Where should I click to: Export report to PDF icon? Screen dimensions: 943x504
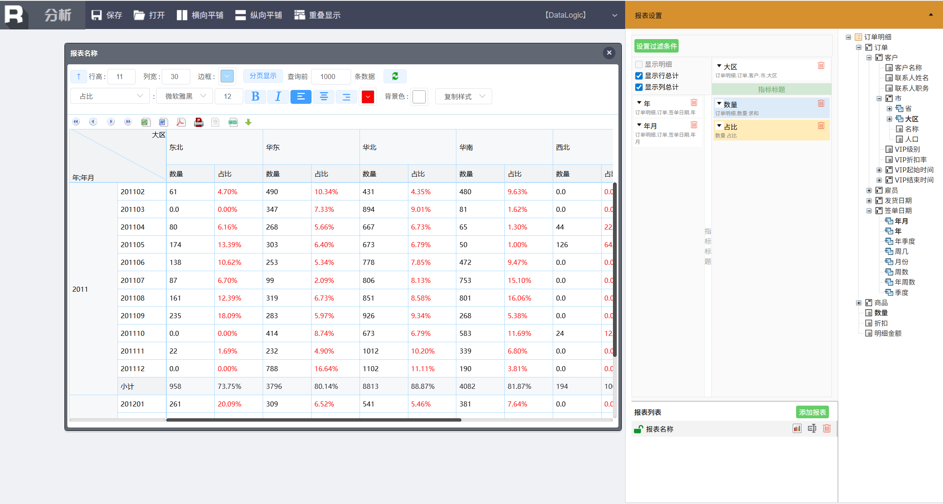181,122
